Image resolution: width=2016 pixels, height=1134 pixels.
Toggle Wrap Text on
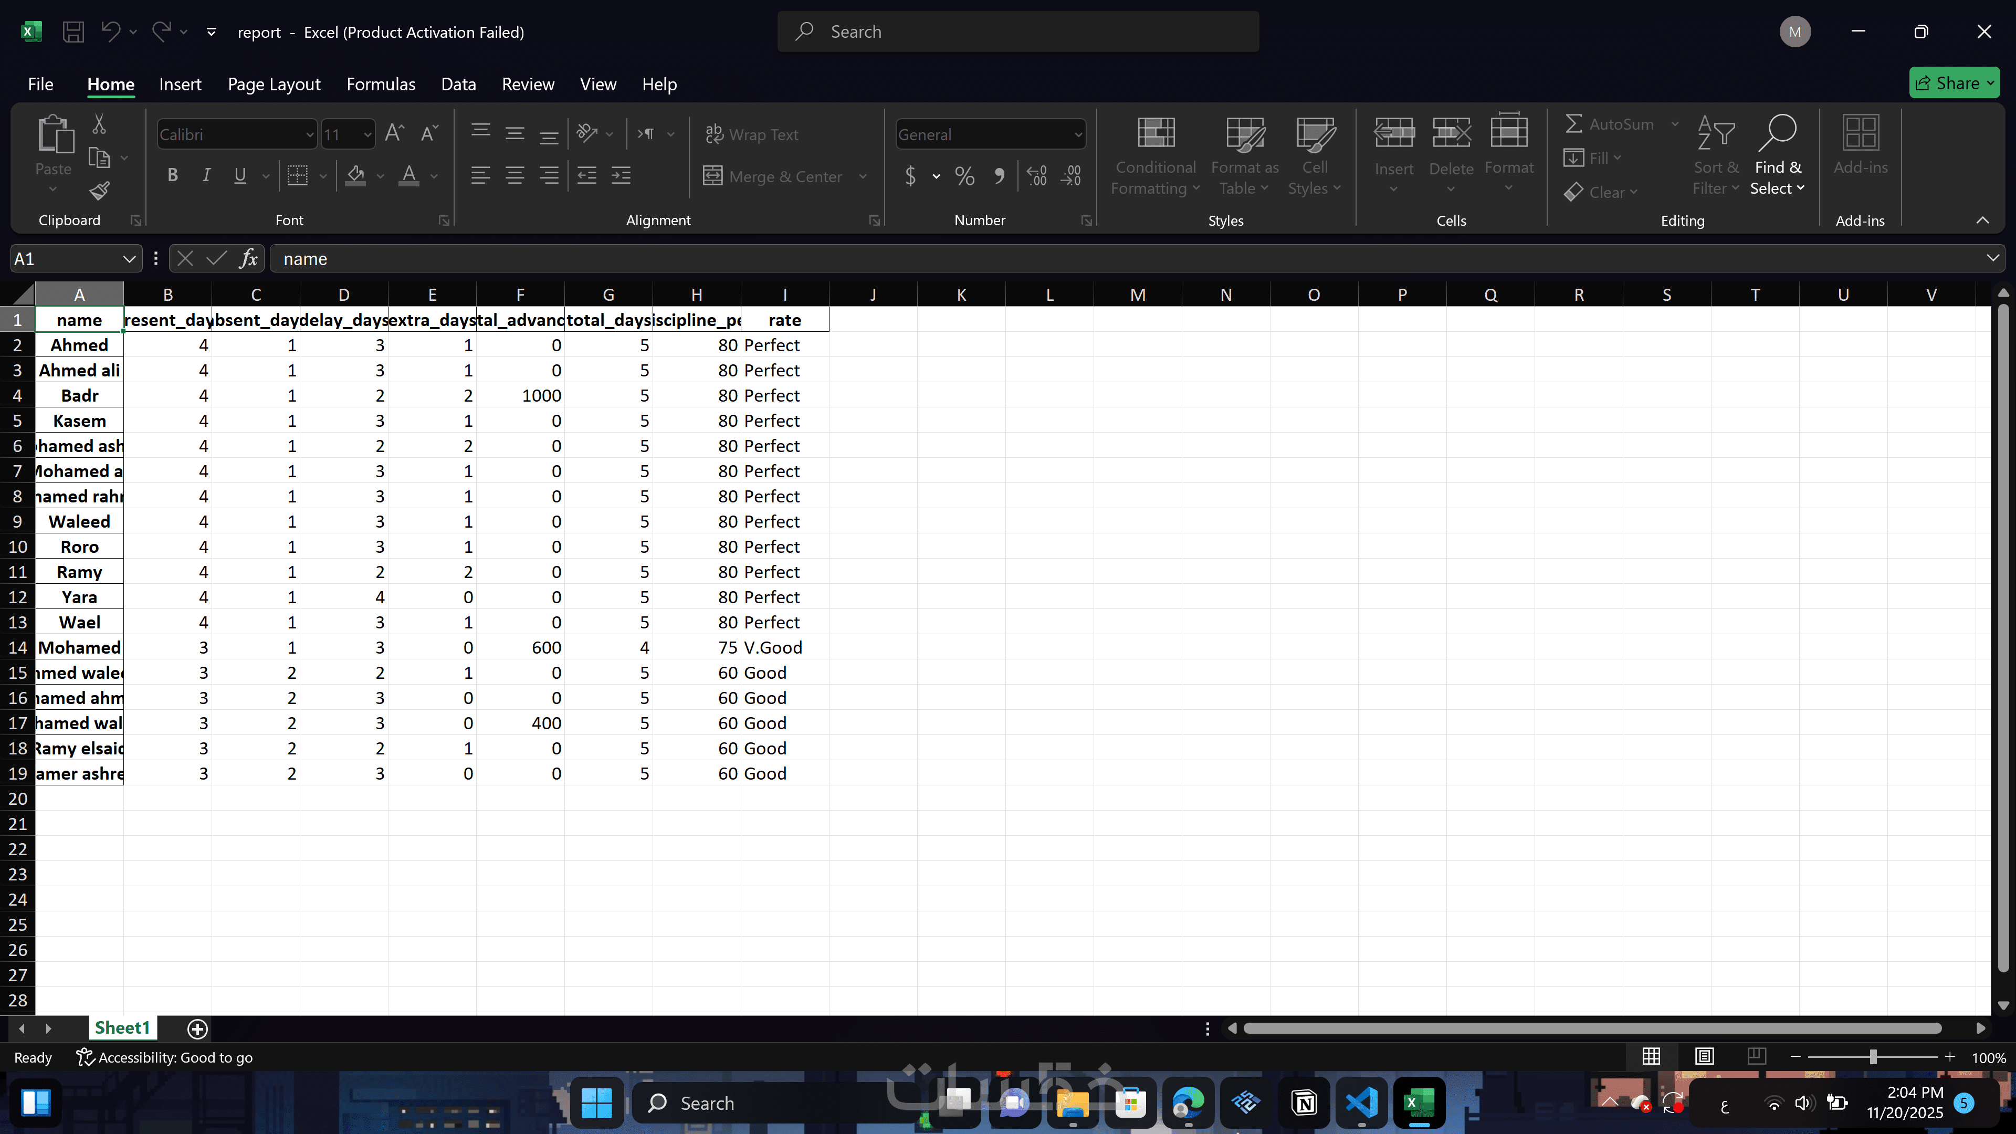click(752, 134)
